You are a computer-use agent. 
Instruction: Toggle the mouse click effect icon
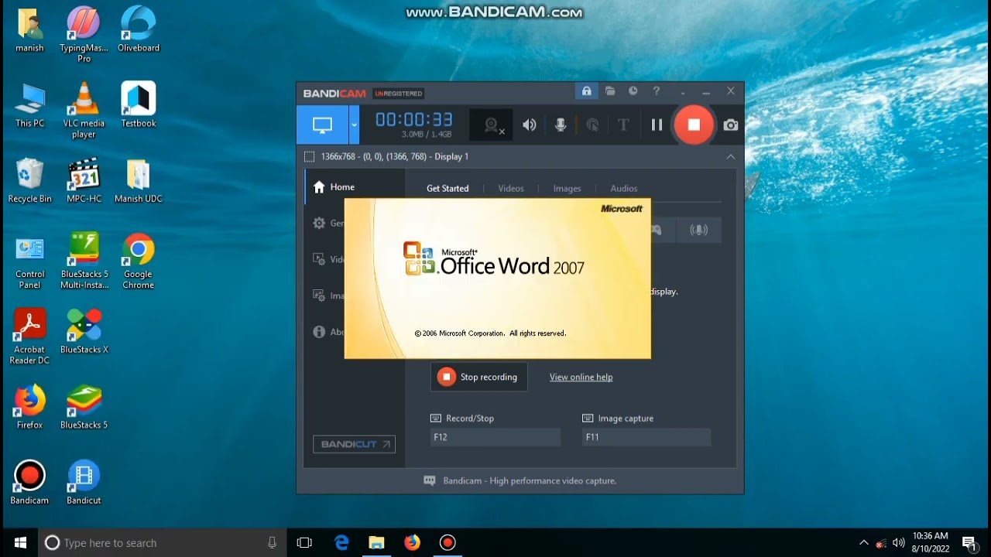click(592, 125)
